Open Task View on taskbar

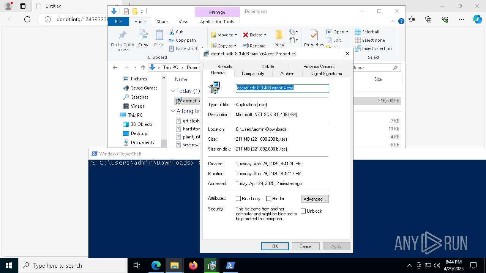tap(137, 265)
